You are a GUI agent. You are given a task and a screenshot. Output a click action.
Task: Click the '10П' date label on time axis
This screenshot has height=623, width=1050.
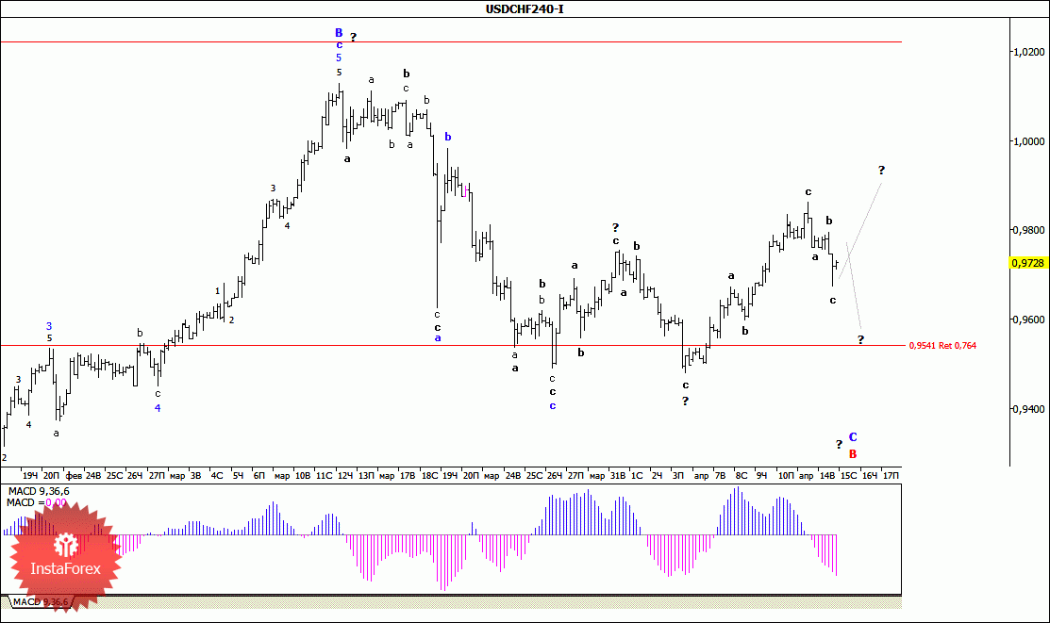point(786,476)
